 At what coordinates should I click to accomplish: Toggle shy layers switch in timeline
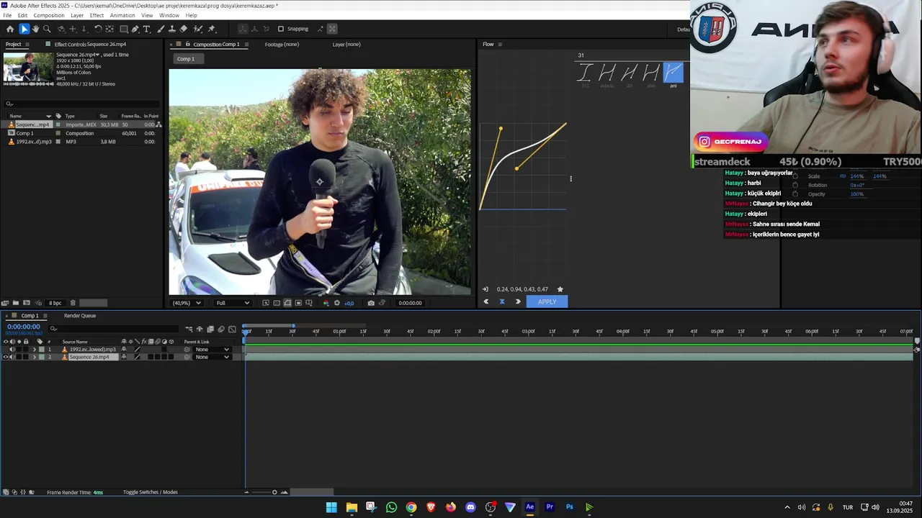point(200,329)
